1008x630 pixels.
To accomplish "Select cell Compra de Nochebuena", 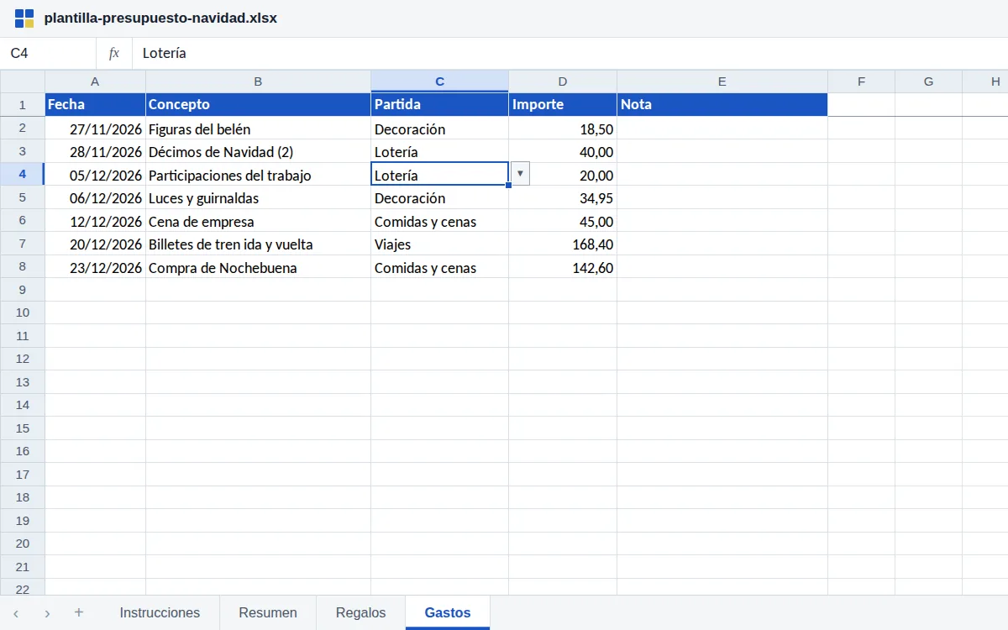I will tap(258, 267).
